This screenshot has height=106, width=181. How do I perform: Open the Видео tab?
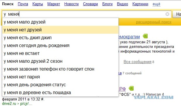click(x=123, y=4)
